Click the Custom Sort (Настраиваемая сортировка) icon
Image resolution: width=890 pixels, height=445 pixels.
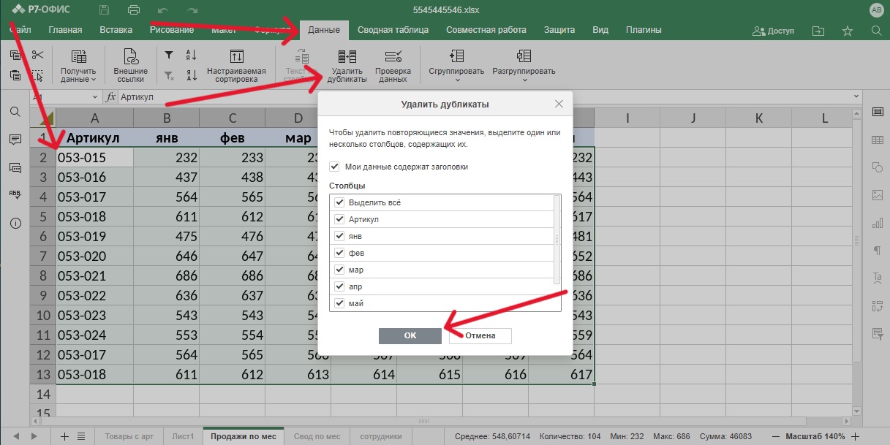coord(236,57)
